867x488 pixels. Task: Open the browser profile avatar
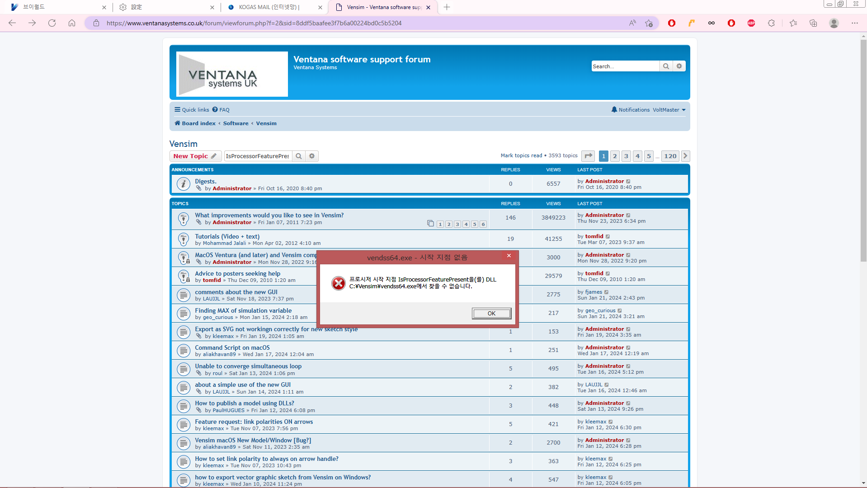pyautogui.click(x=834, y=23)
